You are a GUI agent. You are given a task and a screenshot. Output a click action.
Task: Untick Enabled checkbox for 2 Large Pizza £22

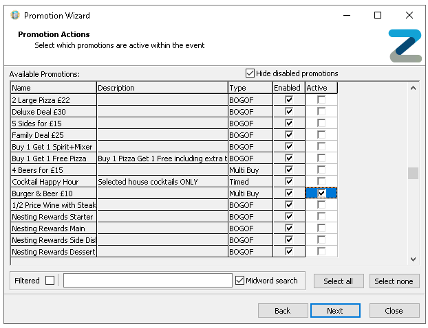289,100
